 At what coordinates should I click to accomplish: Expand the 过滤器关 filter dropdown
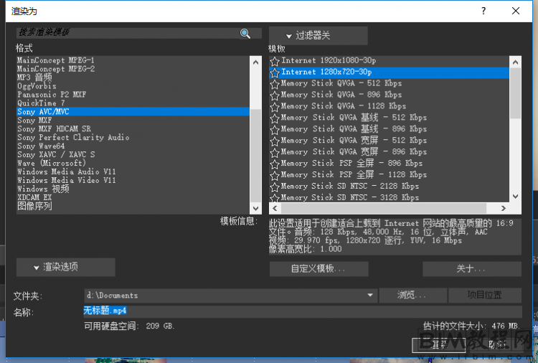318,35
